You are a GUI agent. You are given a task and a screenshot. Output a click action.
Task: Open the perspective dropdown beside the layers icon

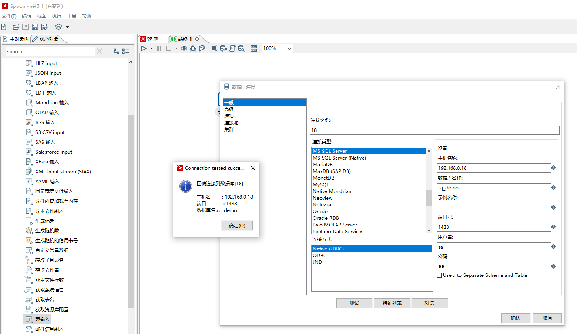click(x=67, y=27)
